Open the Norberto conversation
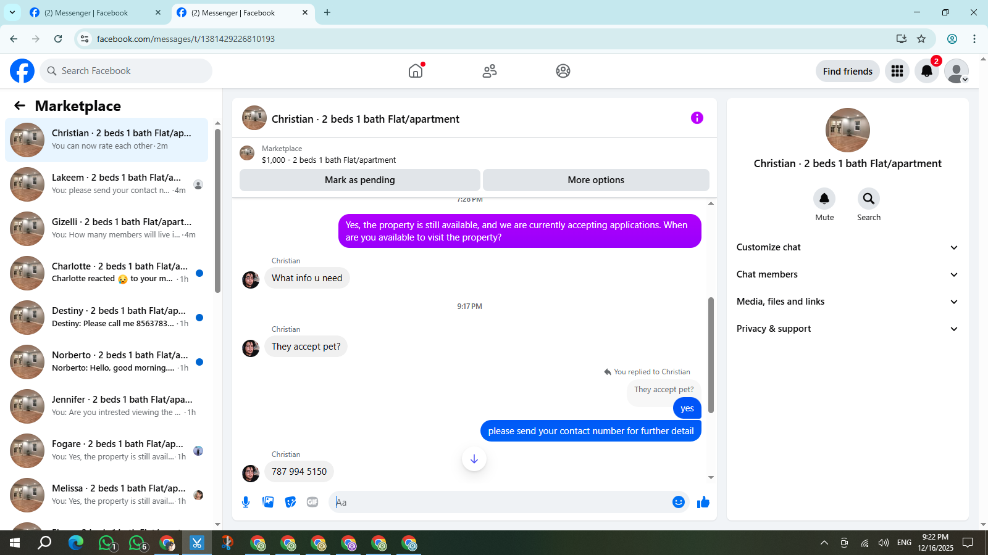Viewport: 988px width, 555px height. click(x=106, y=362)
